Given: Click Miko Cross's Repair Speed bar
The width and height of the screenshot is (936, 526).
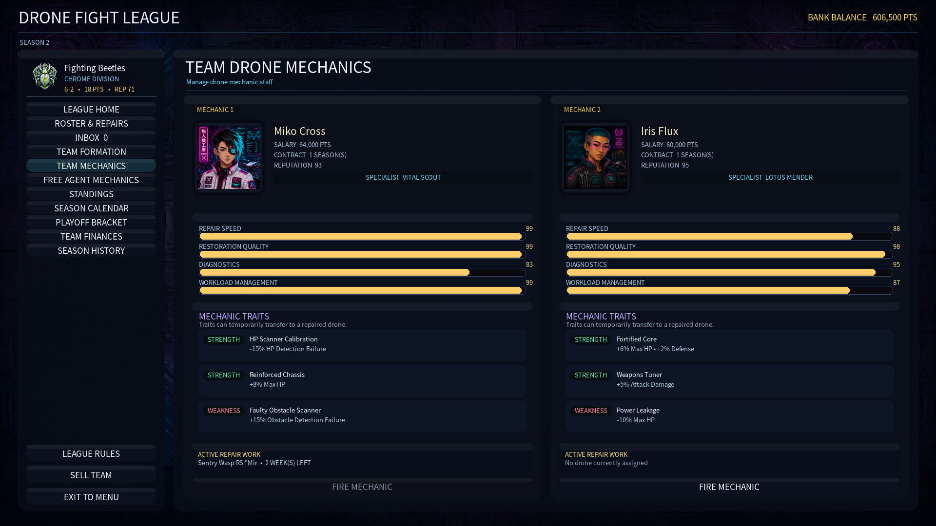Looking at the screenshot, I should point(362,236).
